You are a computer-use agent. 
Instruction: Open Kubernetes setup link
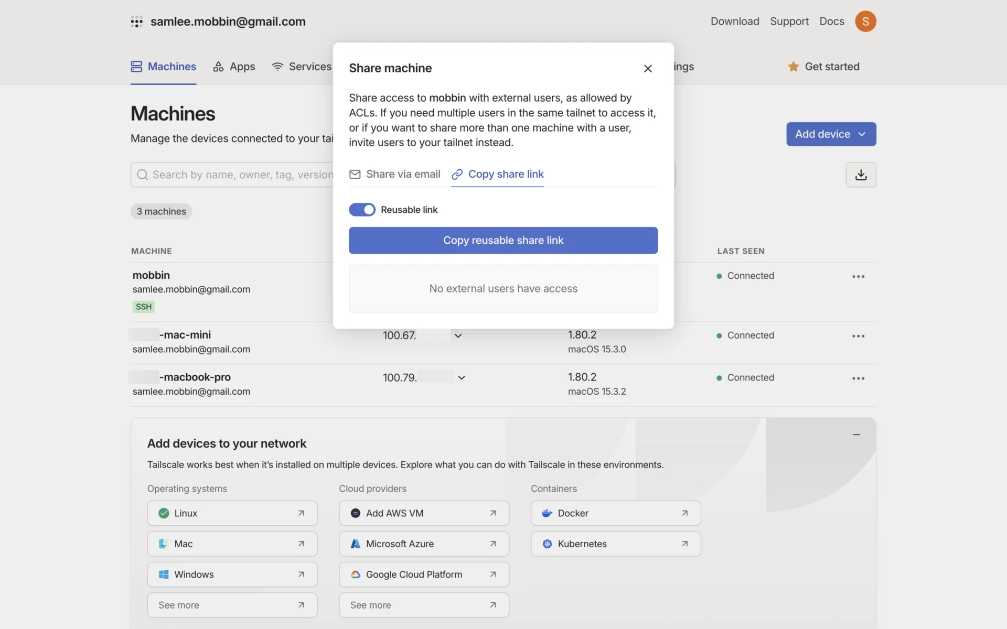(615, 544)
